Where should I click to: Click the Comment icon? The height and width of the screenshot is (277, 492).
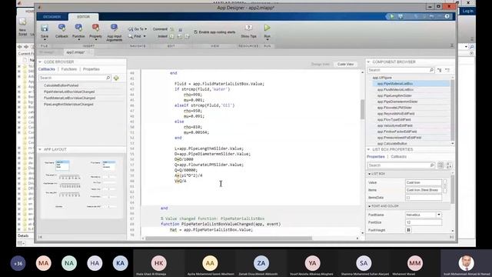tap(172, 29)
